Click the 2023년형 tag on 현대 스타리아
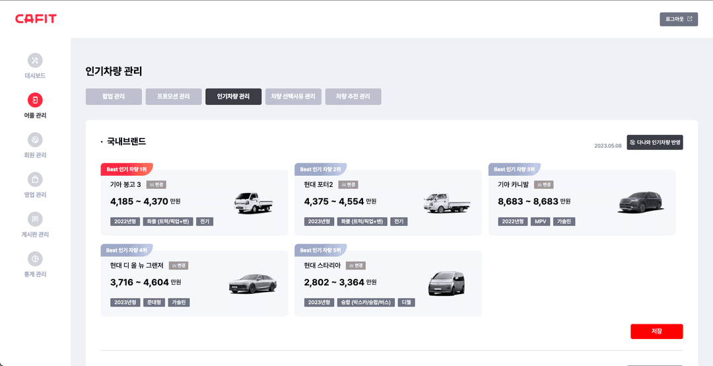 319,303
